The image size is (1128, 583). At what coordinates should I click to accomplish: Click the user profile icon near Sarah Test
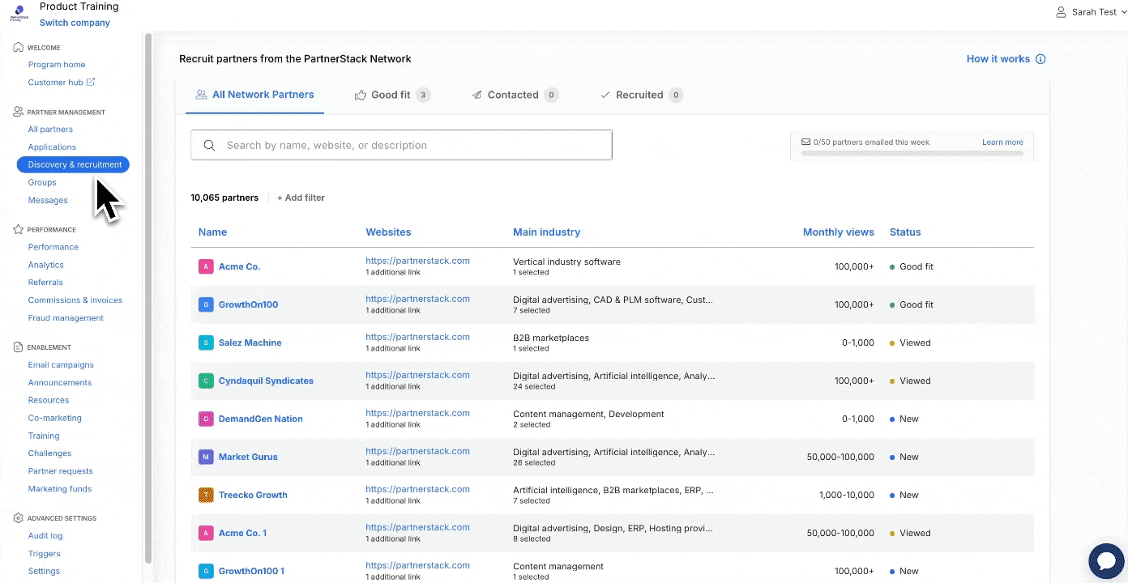1061,12
